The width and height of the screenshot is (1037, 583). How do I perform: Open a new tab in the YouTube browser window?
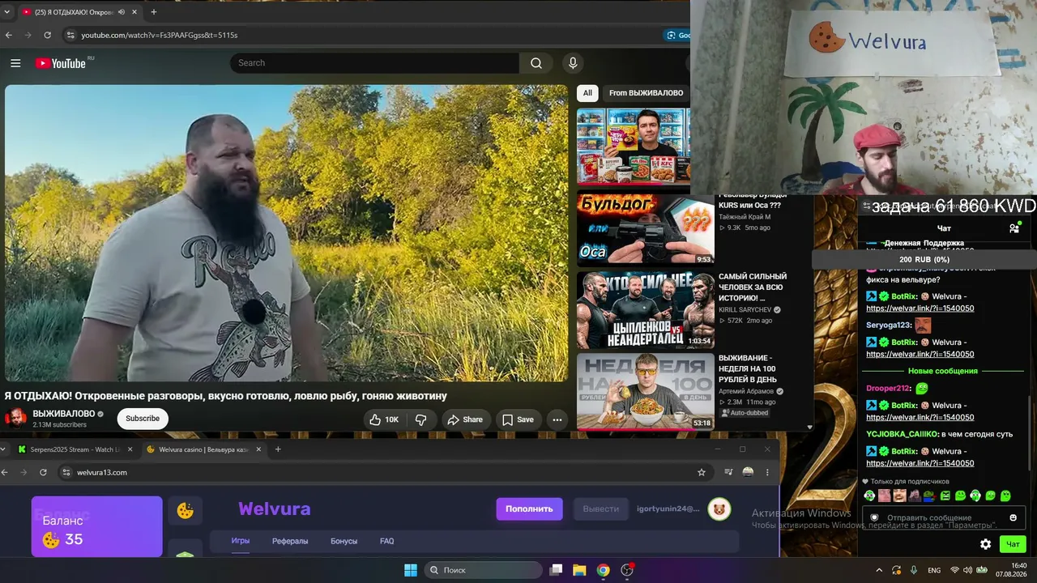[x=154, y=12]
